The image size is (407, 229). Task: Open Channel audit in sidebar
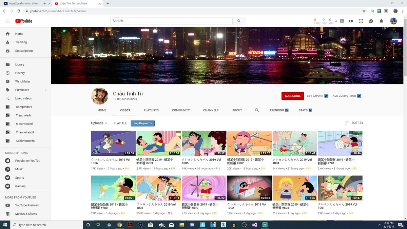point(25,132)
